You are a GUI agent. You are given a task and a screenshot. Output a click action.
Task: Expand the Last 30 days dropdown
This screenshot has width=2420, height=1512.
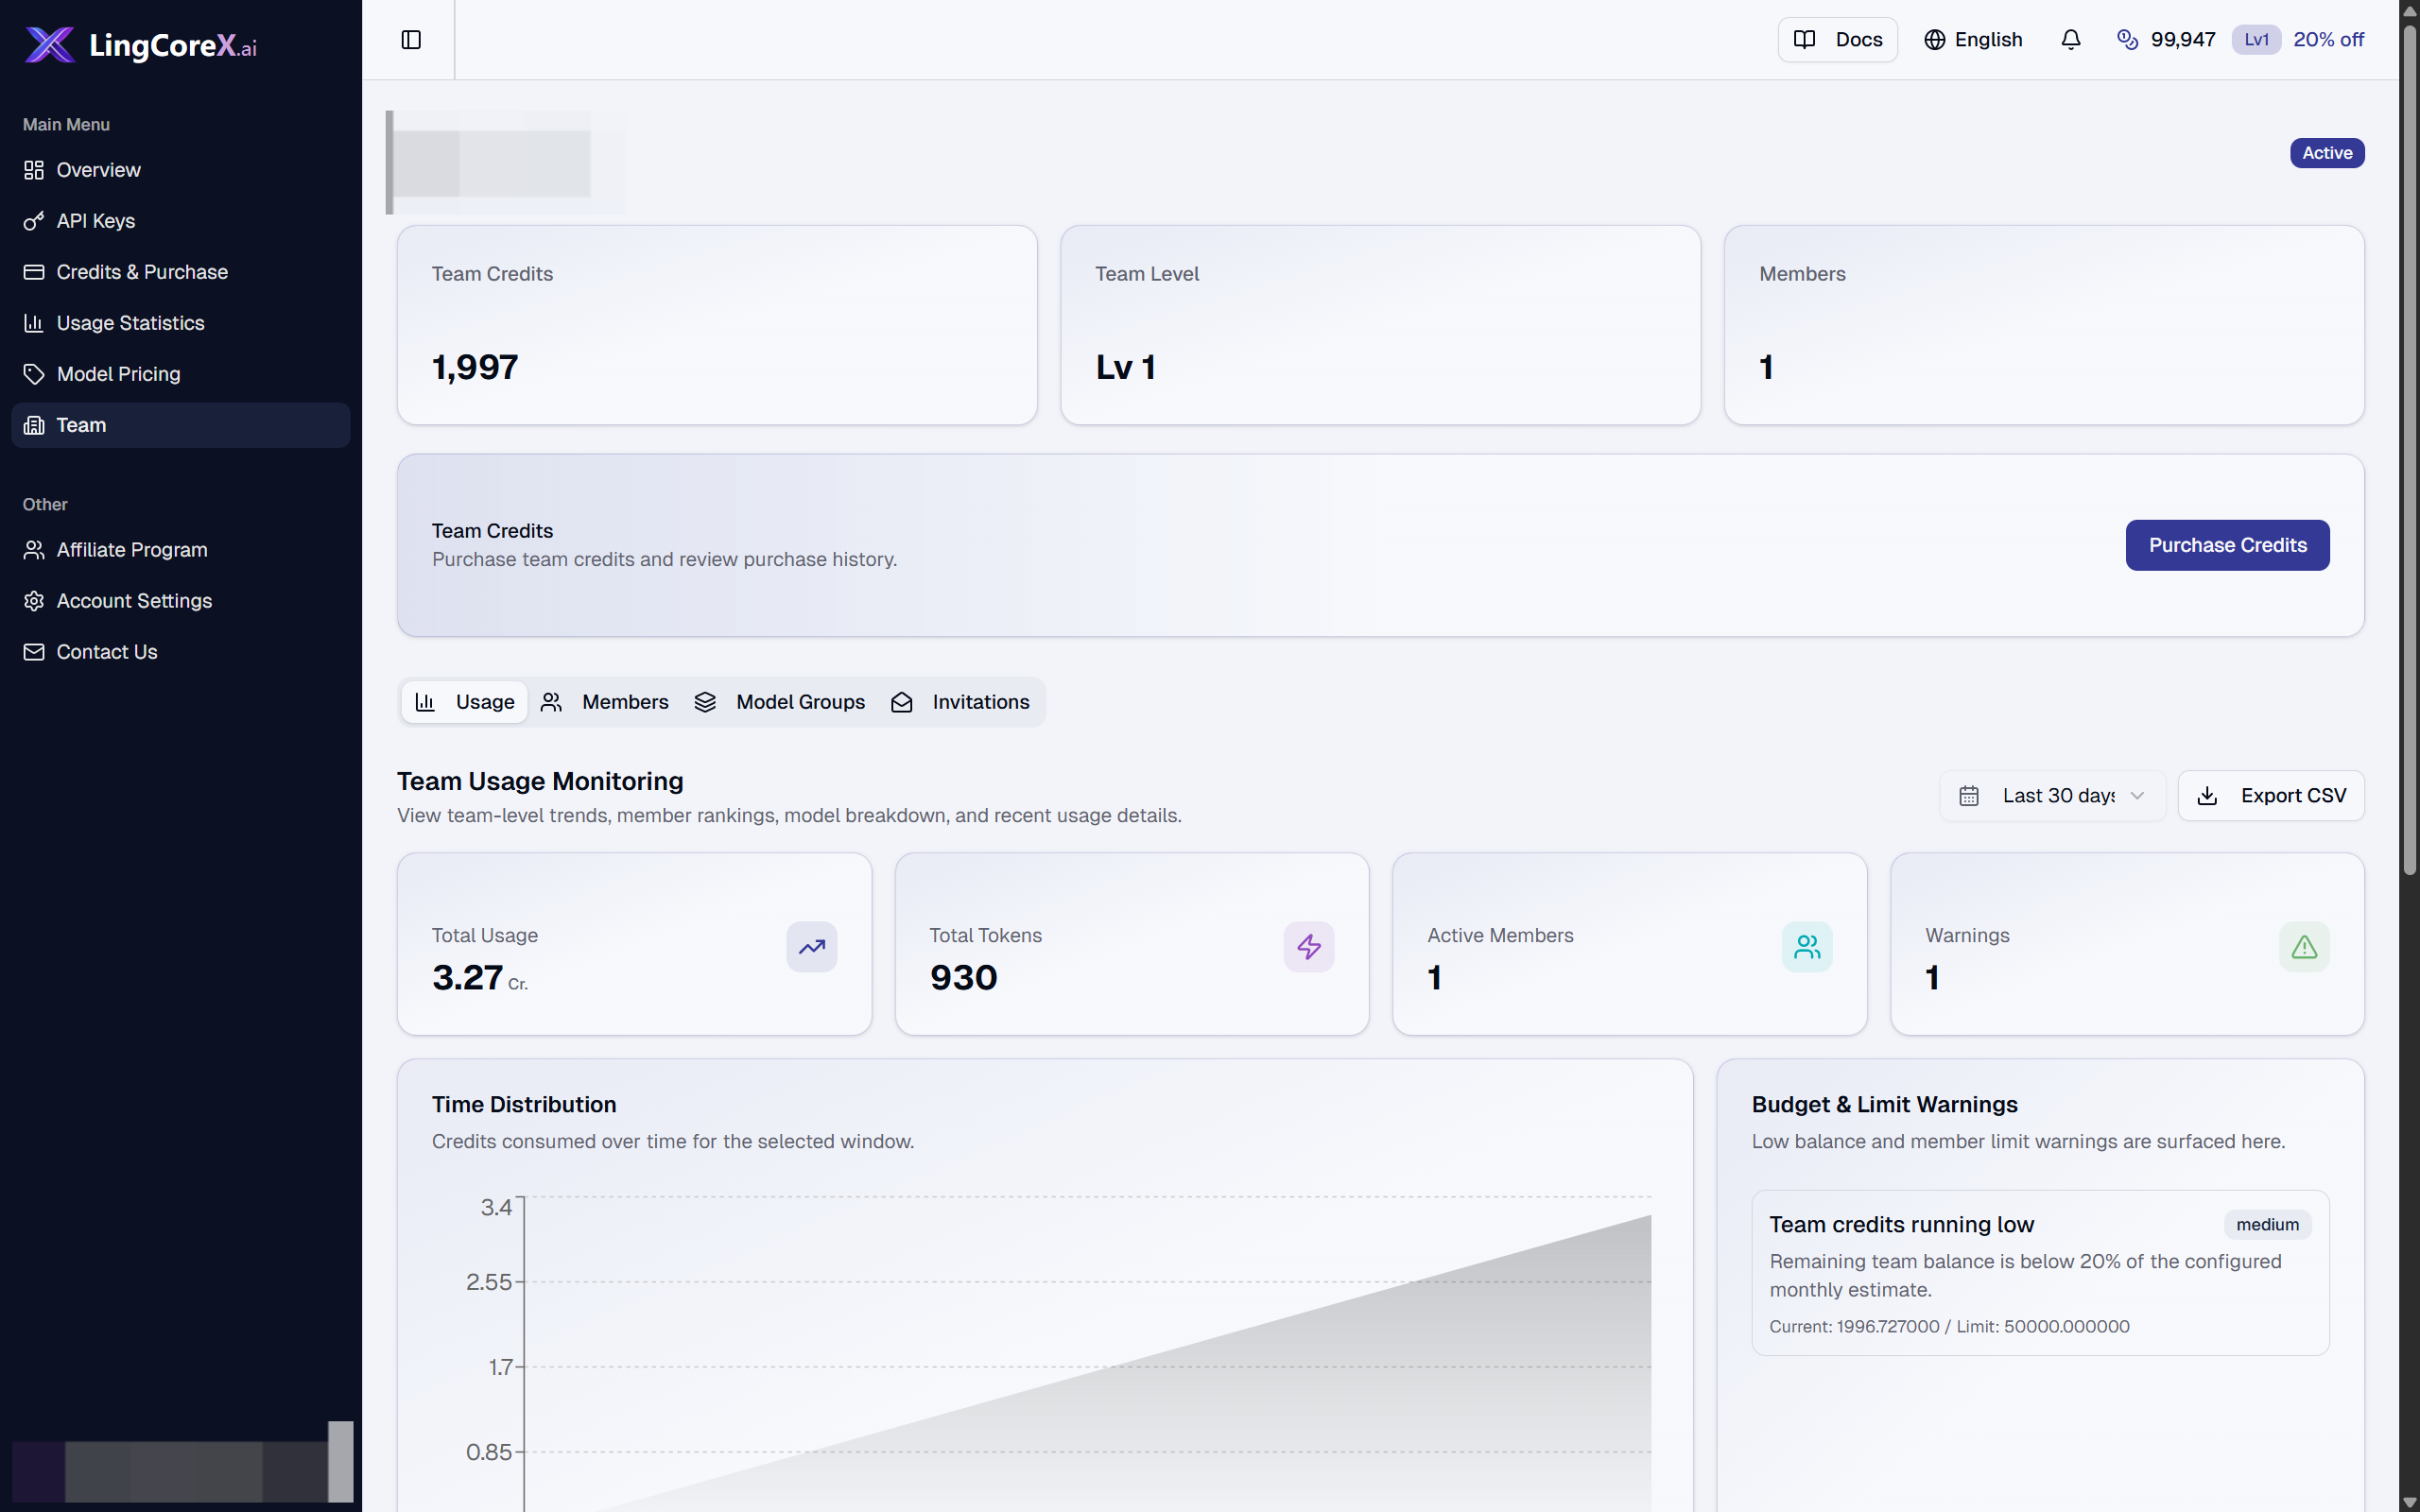(2052, 796)
